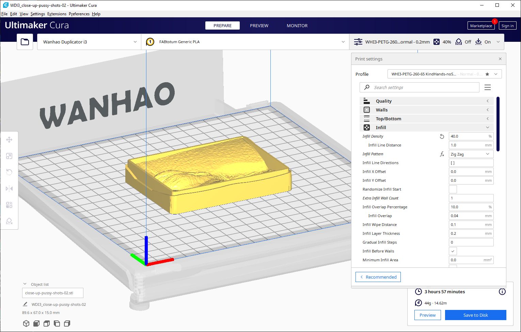This screenshot has height=332, width=521.
Task: Click the Search settings input field
Action: pyautogui.click(x=422, y=87)
